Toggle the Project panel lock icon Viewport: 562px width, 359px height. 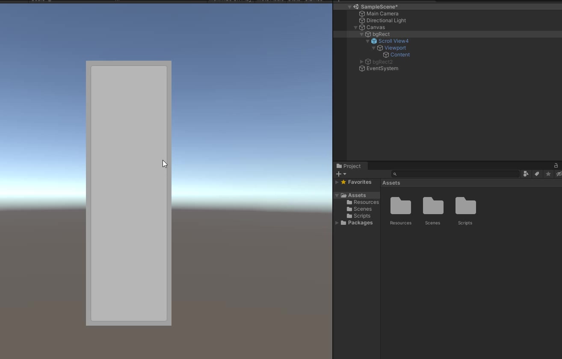tap(556, 166)
